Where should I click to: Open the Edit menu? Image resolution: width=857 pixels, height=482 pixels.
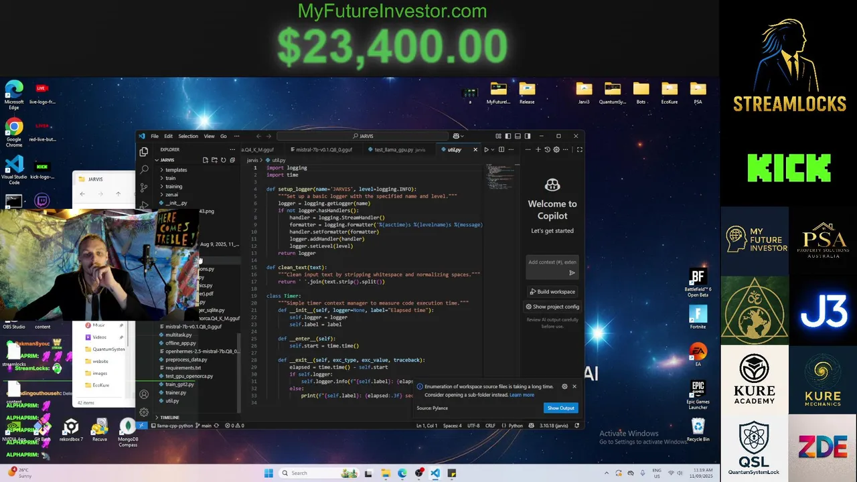tap(168, 136)
